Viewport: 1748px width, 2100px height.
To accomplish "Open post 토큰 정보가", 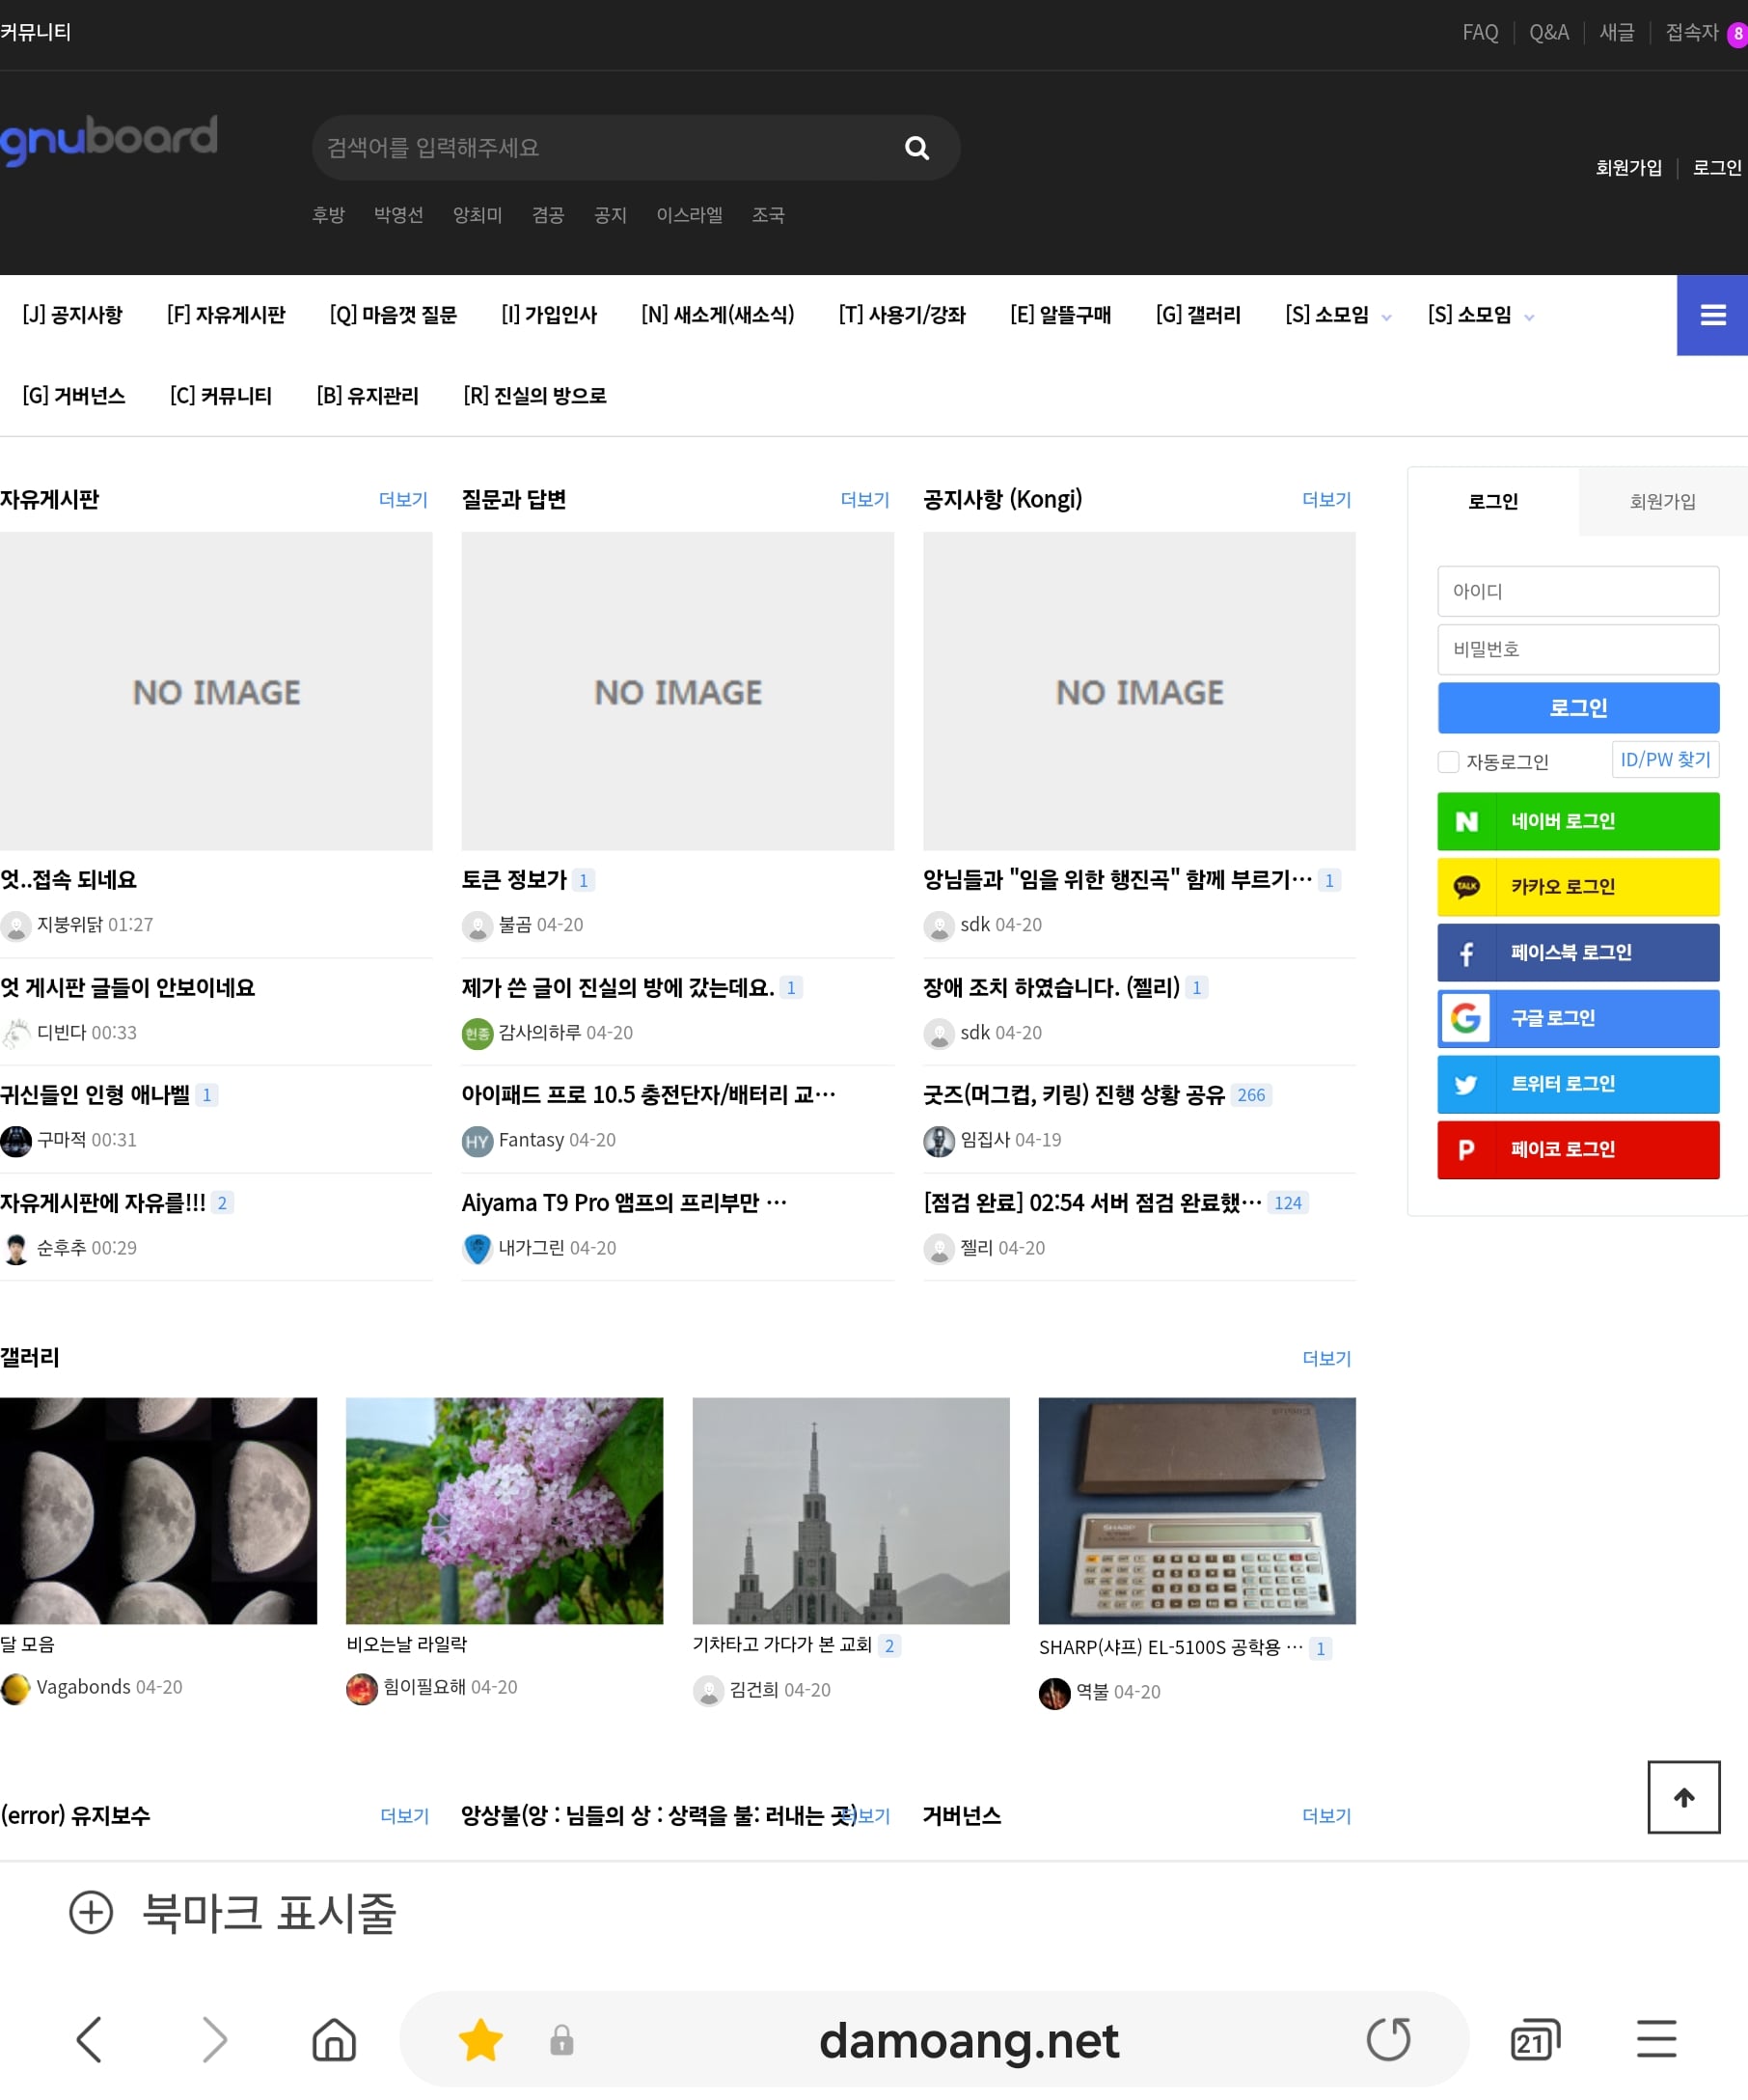I will [514, 880].
